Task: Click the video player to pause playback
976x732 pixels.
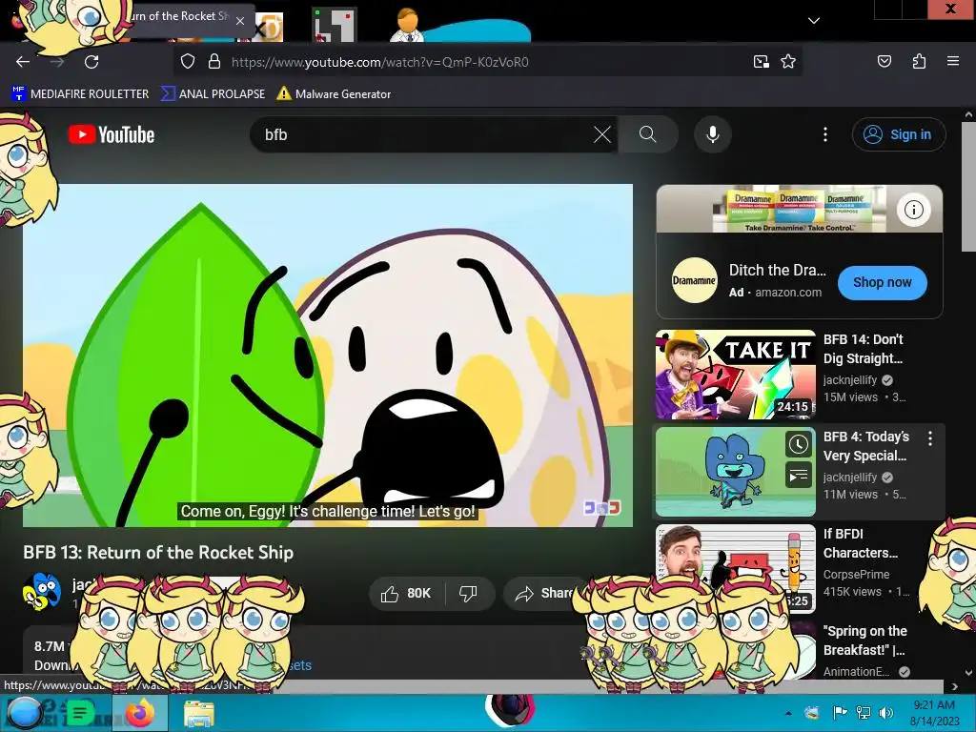Action: pos(328,356)
